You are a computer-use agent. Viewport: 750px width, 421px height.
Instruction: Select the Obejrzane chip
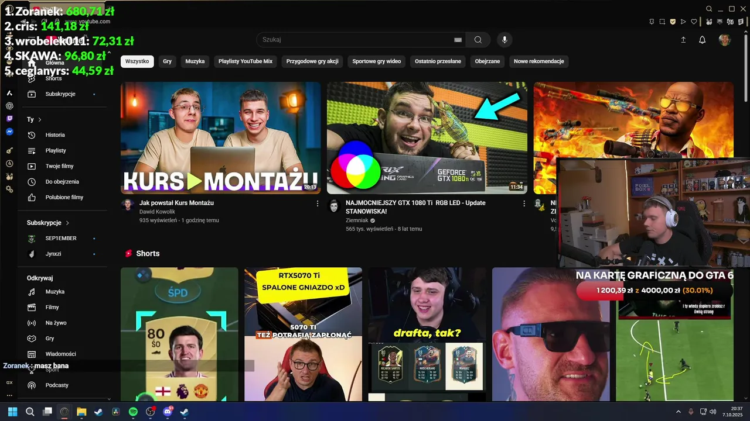487,61
